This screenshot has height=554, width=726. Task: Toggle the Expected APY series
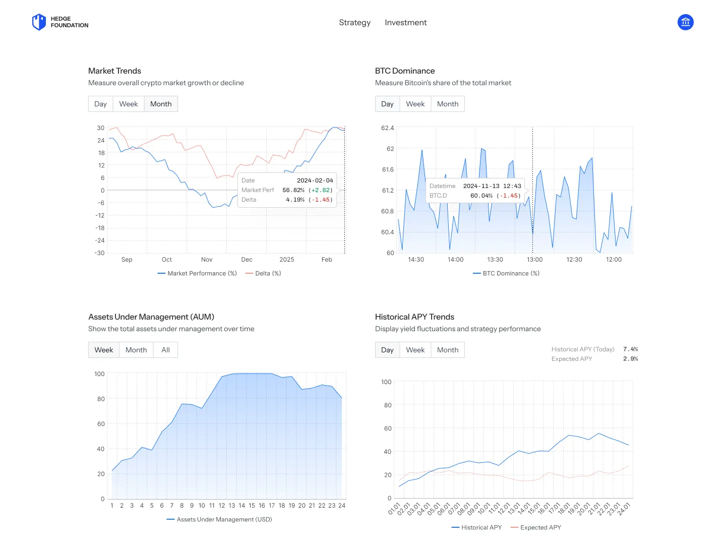535,527
